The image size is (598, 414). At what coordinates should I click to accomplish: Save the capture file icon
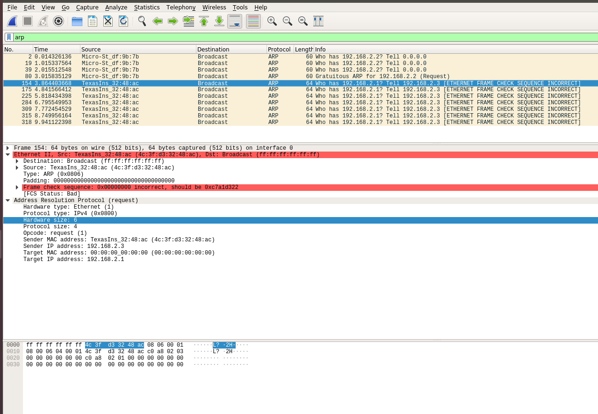tap(93, 21)
